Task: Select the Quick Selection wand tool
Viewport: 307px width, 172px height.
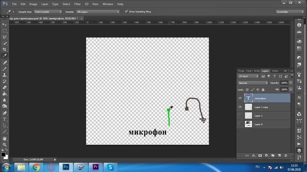Action: click(x=4, y=43)
